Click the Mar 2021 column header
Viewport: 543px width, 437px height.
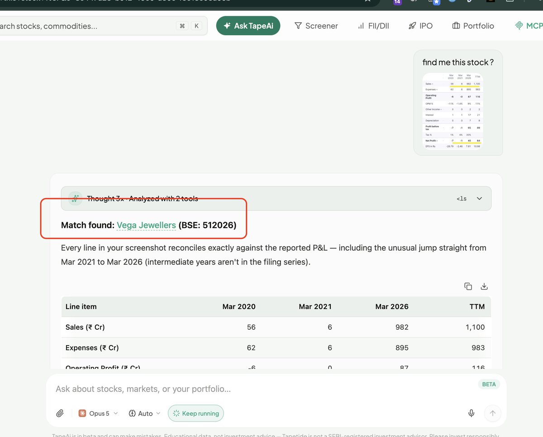(x=315, y=307)
